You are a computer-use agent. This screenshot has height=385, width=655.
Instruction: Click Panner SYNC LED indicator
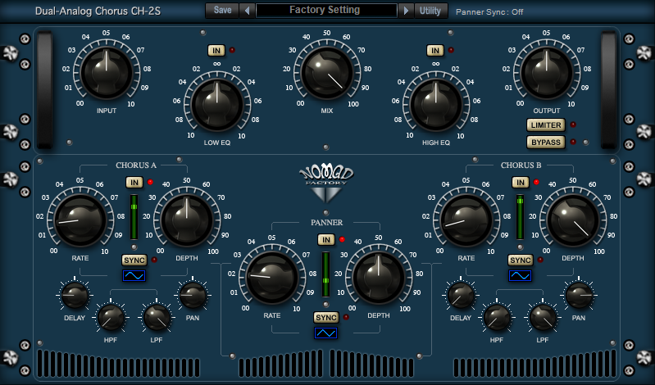(x=346, y=317)
